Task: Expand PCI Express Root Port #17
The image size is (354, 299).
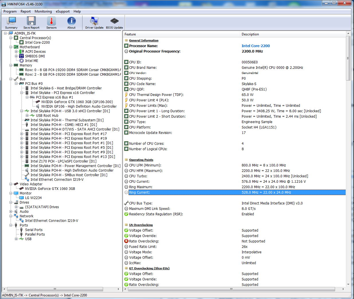Action: [x=22, y=134]
